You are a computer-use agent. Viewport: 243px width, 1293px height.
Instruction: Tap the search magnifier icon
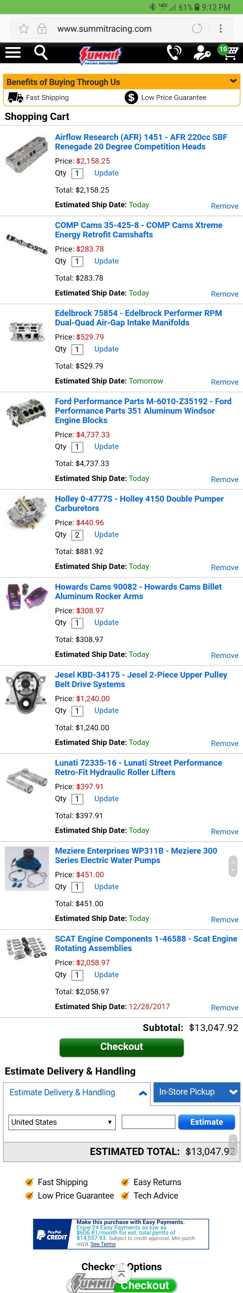pyautogui.click(x=41, y=52)
